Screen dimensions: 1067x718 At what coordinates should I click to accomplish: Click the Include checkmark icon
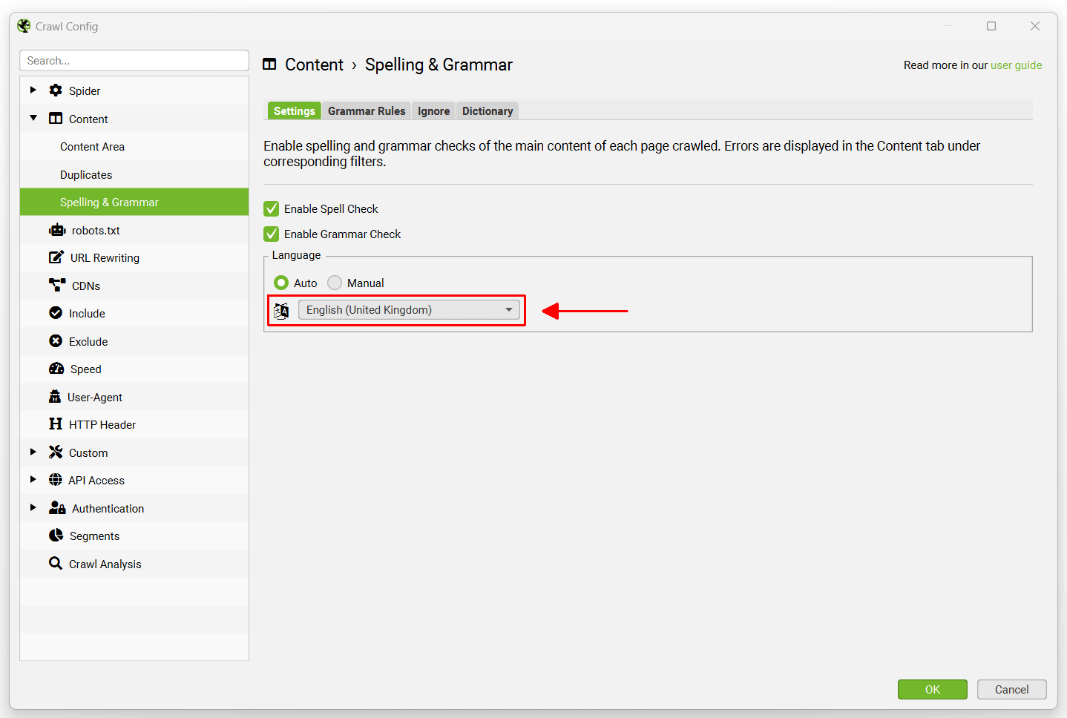pyautogui.click(x=57, y=313)
